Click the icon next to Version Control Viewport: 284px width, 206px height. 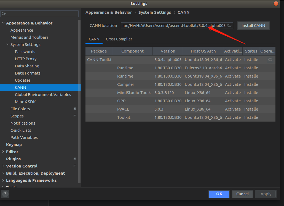click(75, 166)
